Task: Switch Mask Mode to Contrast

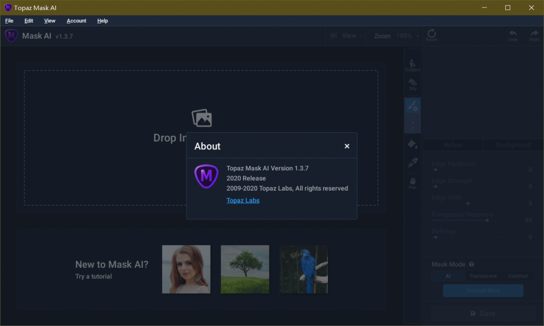Action: tap(518, 276)
